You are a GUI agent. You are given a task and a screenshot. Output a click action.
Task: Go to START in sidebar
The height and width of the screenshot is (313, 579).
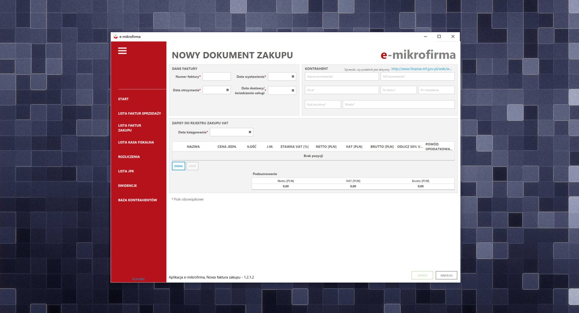[123, 99]
